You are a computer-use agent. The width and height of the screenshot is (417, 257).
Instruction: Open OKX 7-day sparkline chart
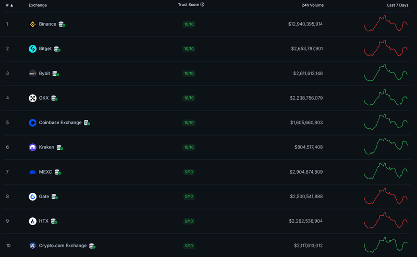(x=386, y=97)
